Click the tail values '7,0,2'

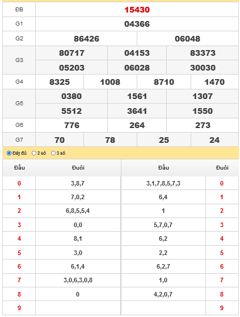[78, 197]
